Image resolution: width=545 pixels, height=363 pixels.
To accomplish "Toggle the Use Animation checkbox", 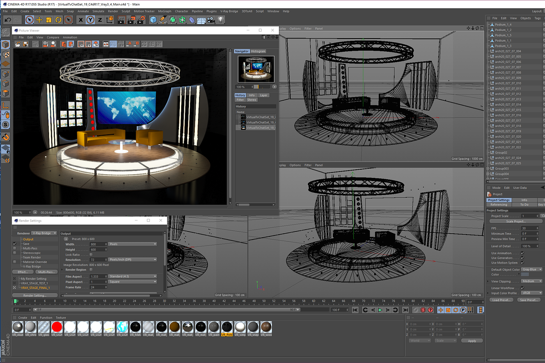I will 522,253.
